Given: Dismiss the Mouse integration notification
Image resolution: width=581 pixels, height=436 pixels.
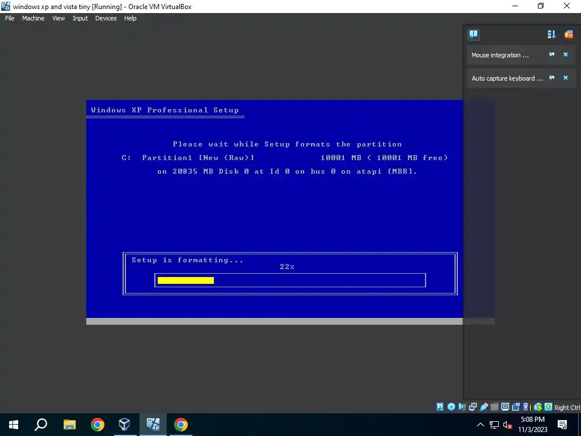Looking at the screenshot, I should [566, 54].
